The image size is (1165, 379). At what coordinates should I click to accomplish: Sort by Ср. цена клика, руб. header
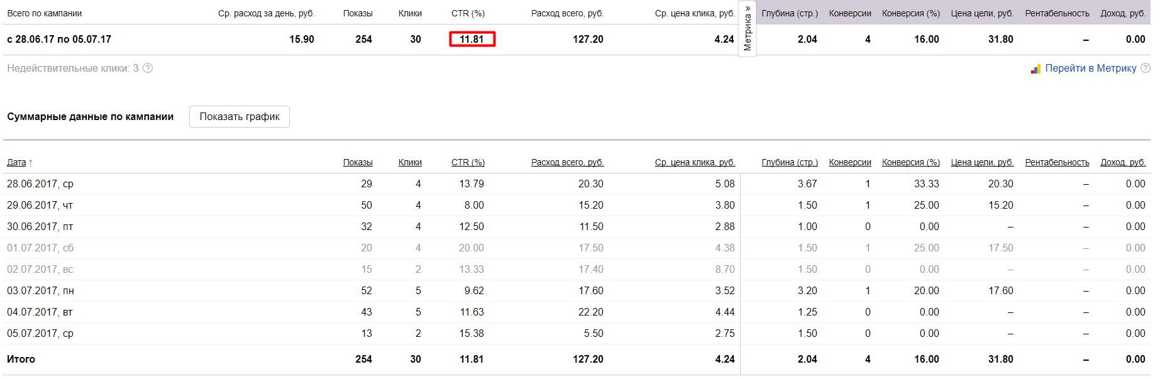pyautogui.click(x=695, y=162)
